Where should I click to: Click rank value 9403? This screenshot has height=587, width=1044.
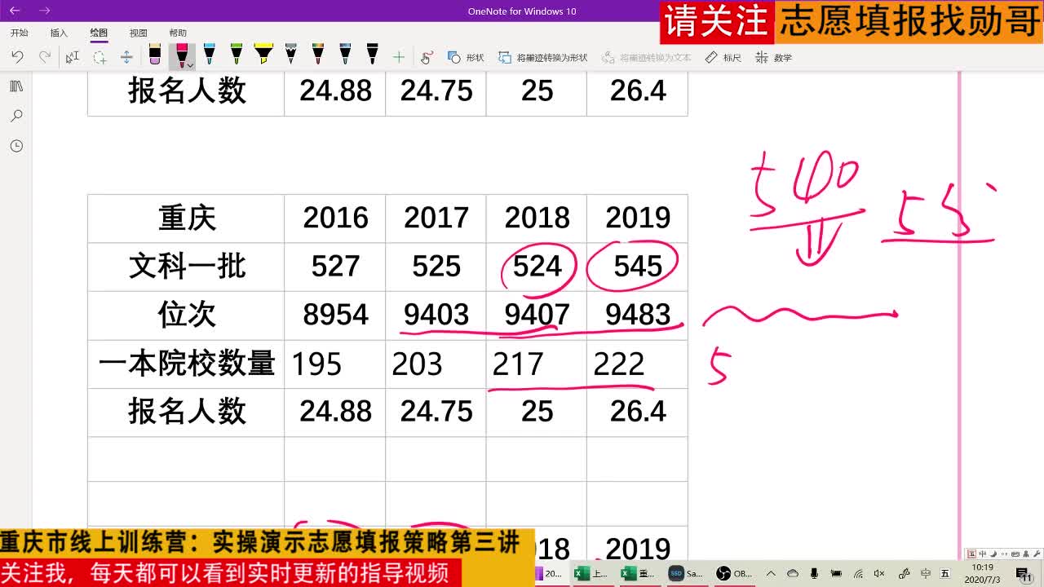[436, 315]
